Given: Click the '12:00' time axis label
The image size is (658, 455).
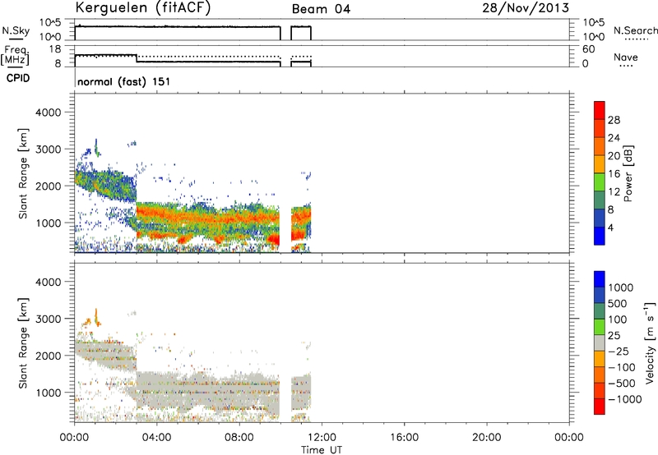Looking at the screenshot, I should 322,438.
